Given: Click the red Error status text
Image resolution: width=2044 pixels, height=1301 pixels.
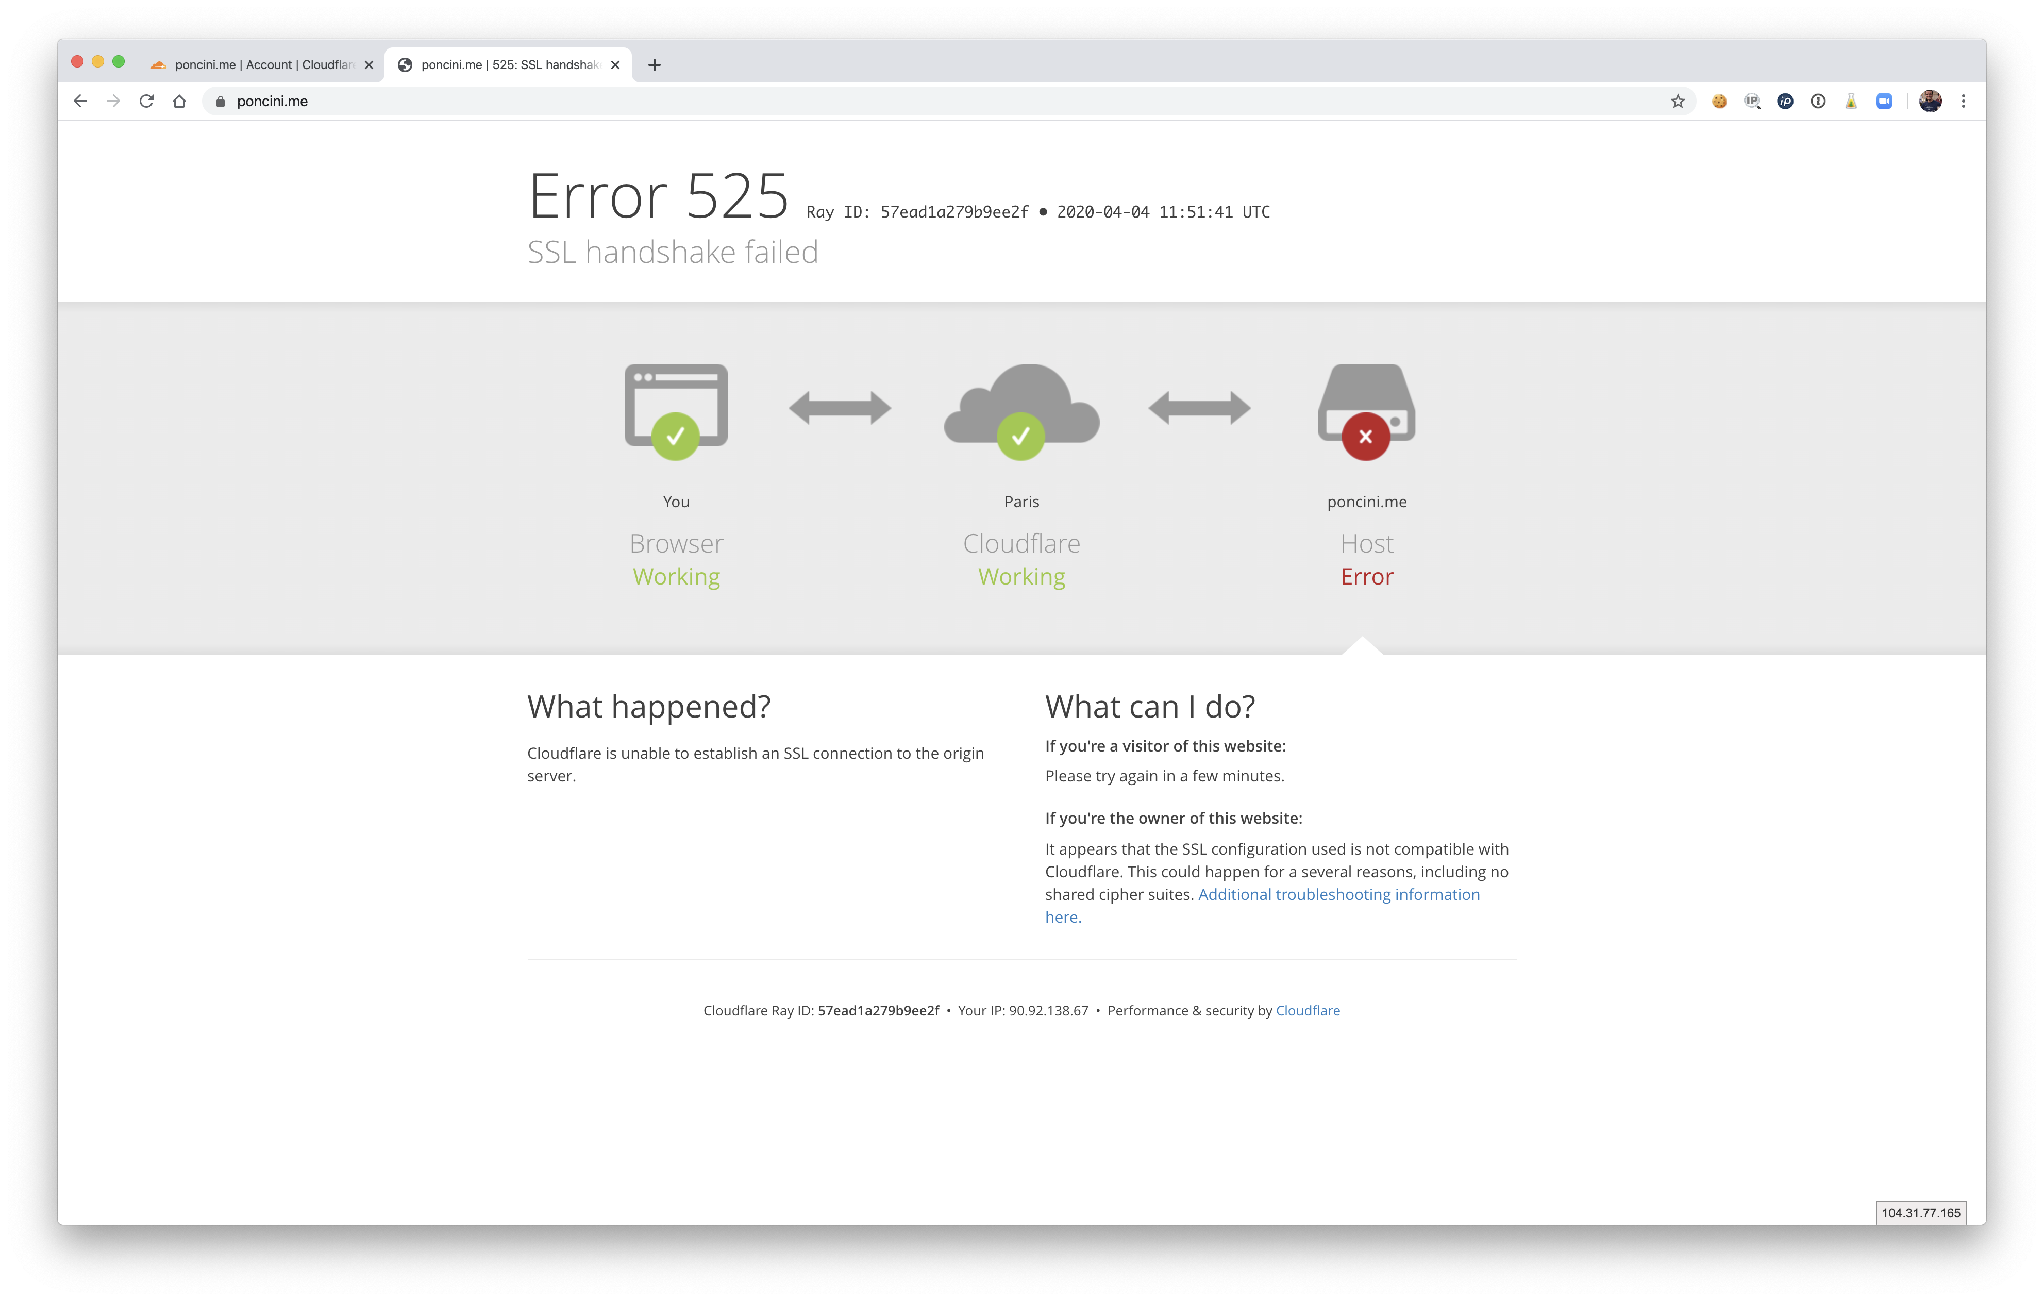Looking at the screenshot, I should [1367, 577].
